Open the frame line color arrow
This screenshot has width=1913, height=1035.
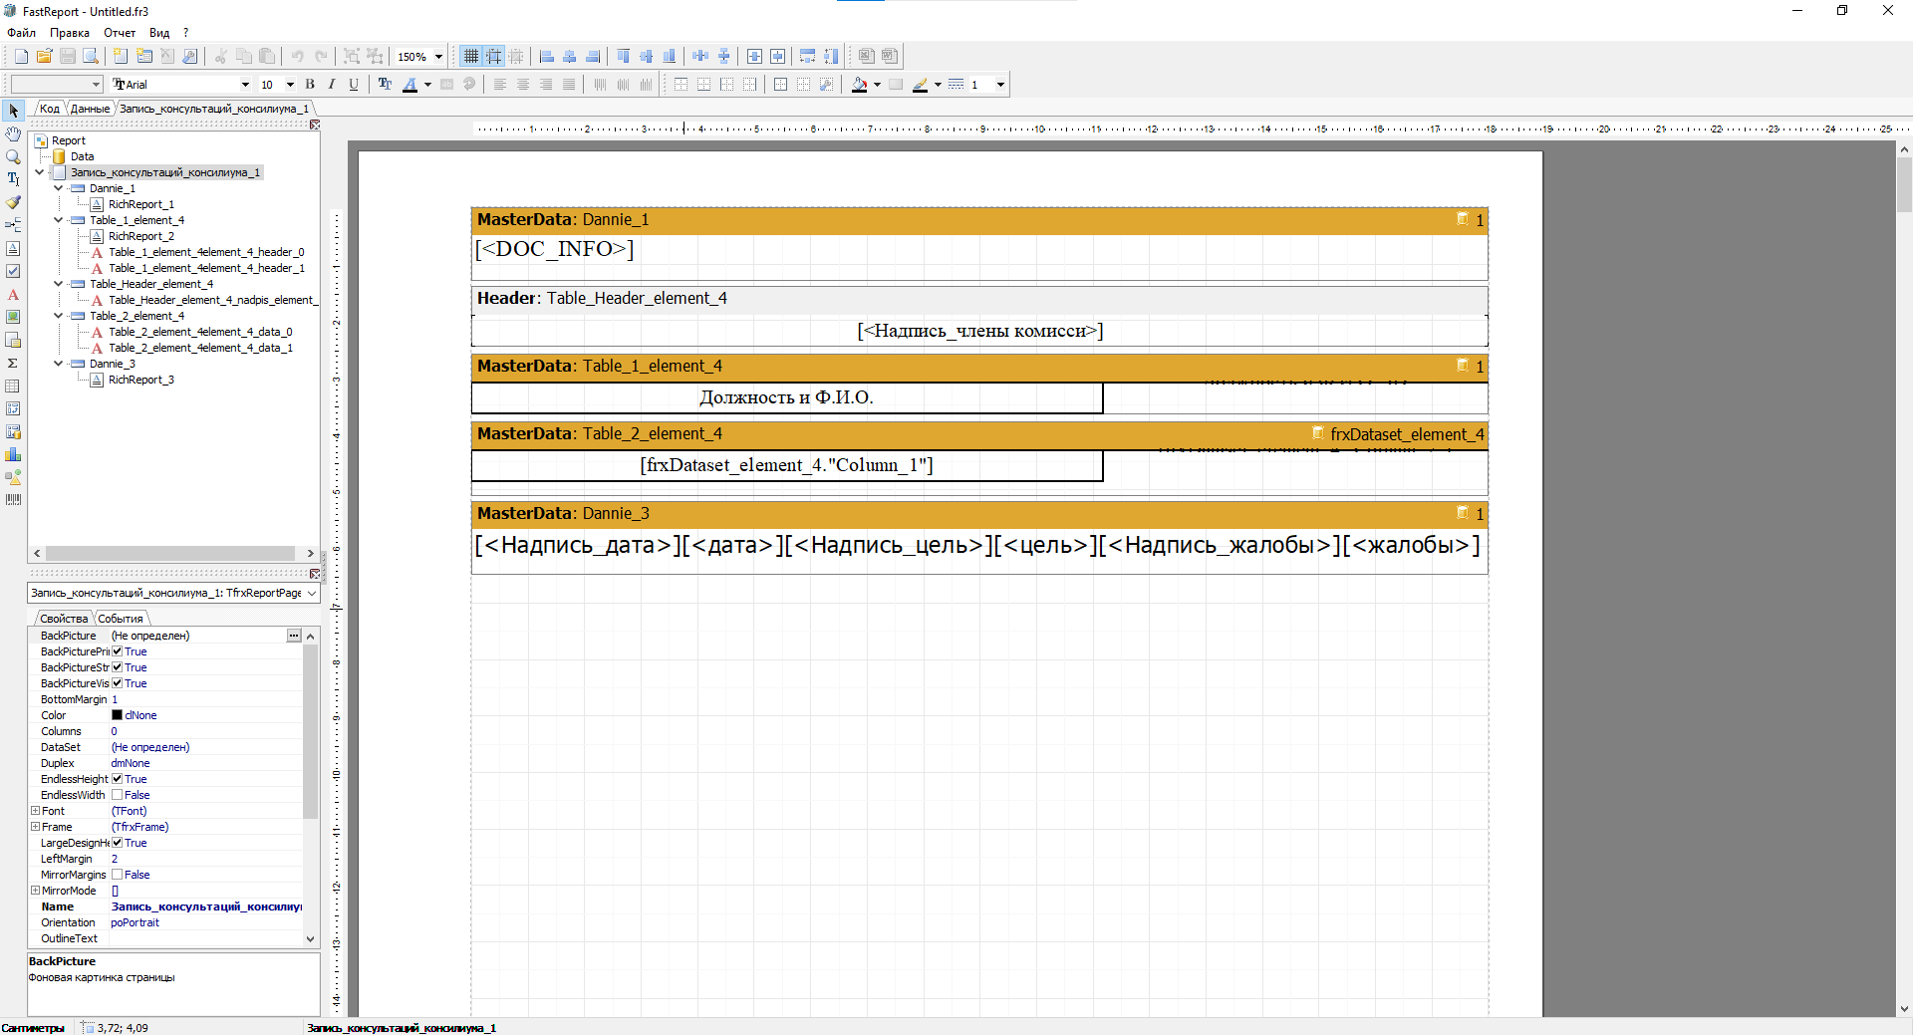(938, 85)
